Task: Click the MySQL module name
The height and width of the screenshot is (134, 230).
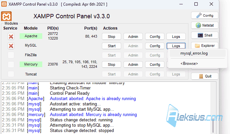Action: (x=31, y=45)
